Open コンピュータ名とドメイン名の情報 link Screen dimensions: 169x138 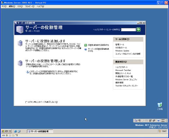(128, 54)
